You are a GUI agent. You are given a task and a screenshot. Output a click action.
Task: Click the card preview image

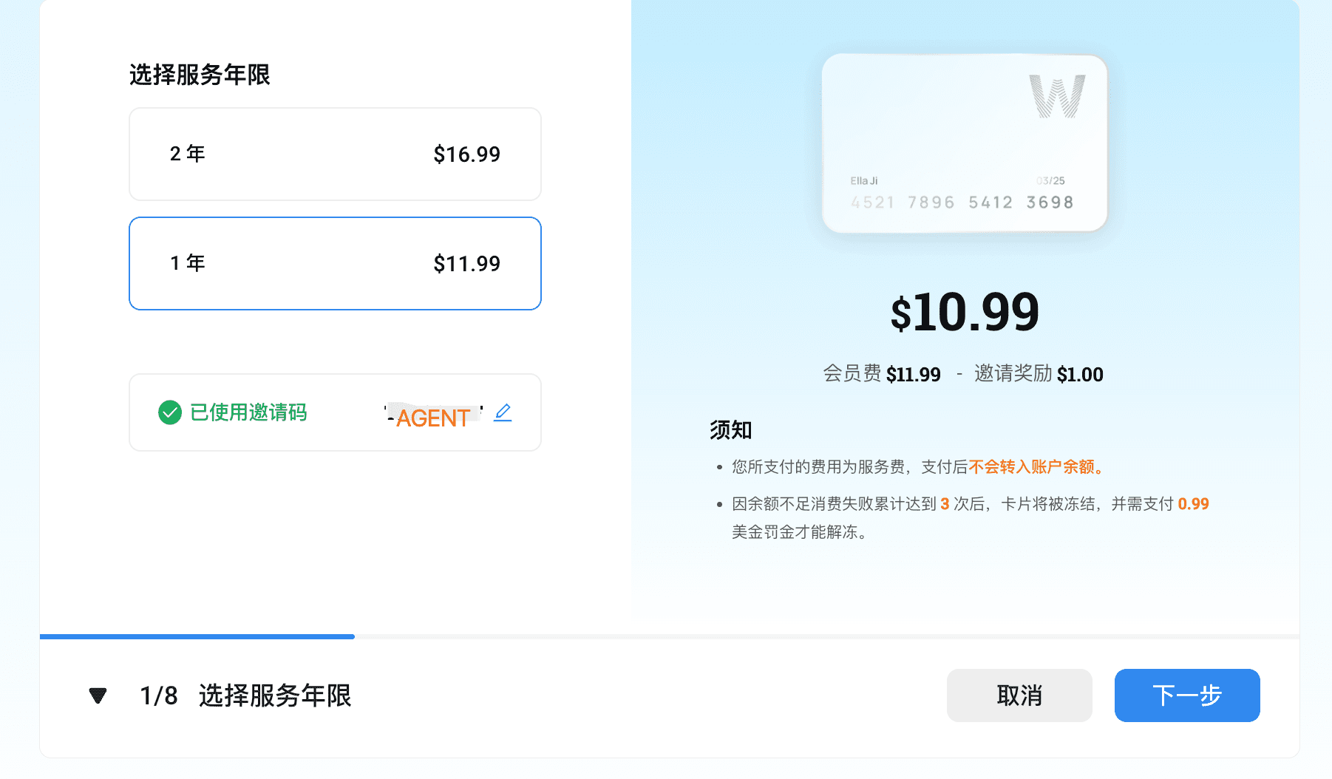click(x=965, y=143)
